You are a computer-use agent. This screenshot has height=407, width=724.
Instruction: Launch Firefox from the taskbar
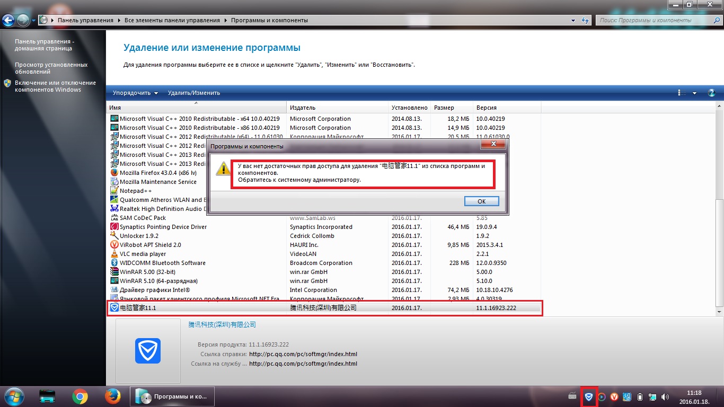tap(112, 396)
